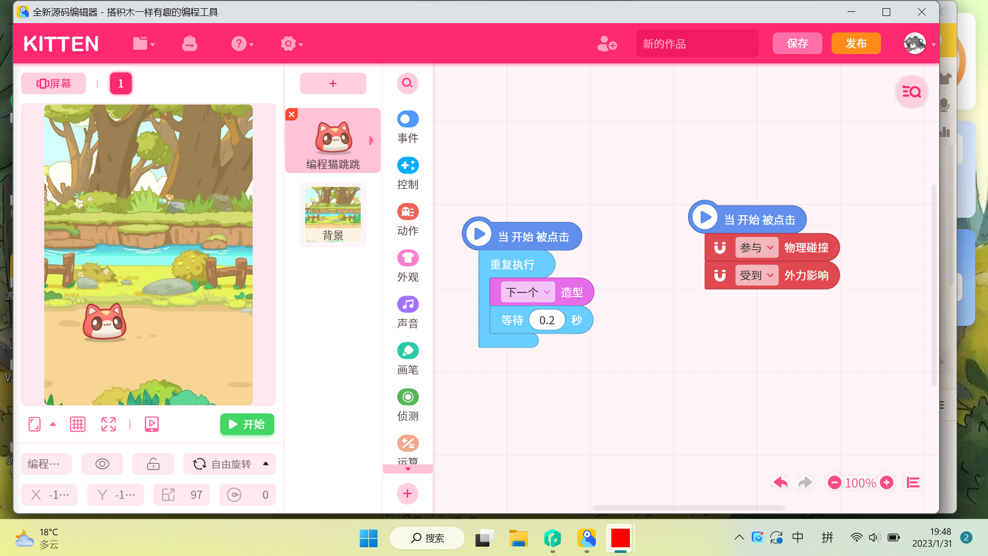Open the taskbar weather widget
The image size is (988, 556).
[x=37, y=538]
